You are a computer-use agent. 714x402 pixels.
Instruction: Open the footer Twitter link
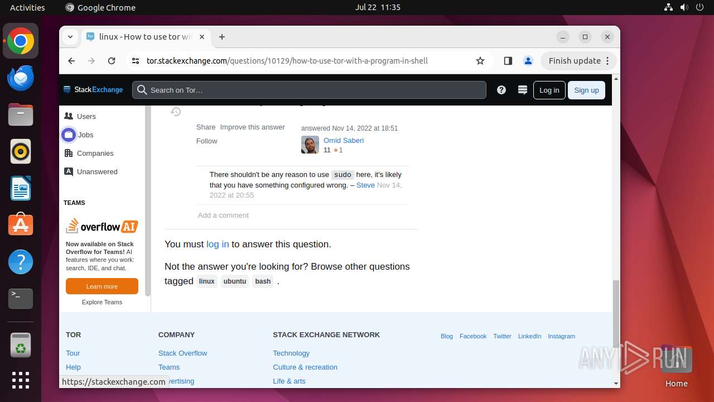502,336
